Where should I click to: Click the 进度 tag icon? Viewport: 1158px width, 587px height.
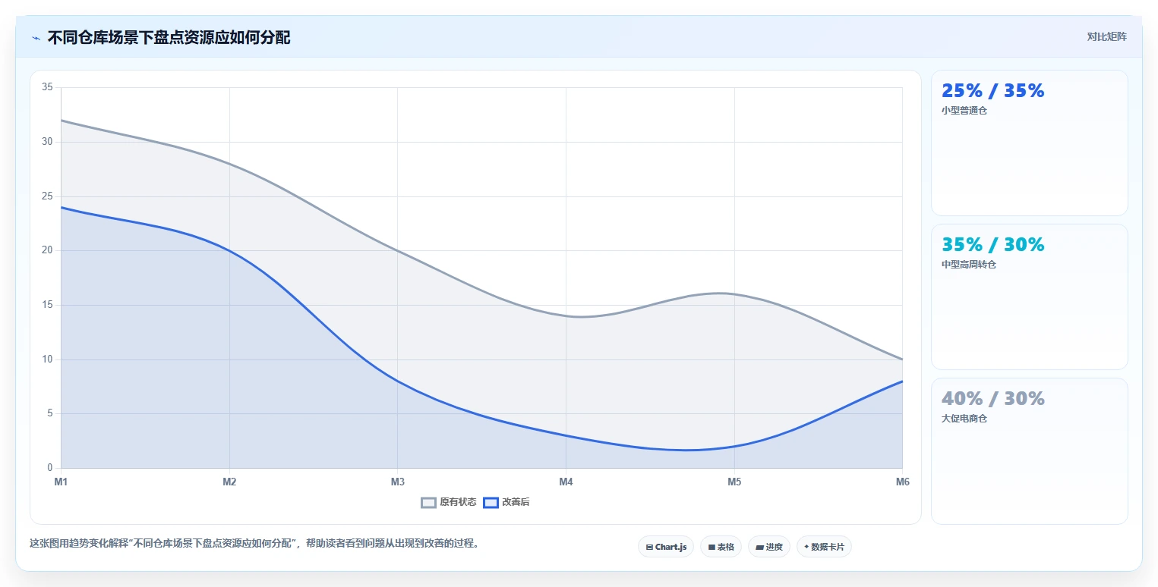coord(759,547)
